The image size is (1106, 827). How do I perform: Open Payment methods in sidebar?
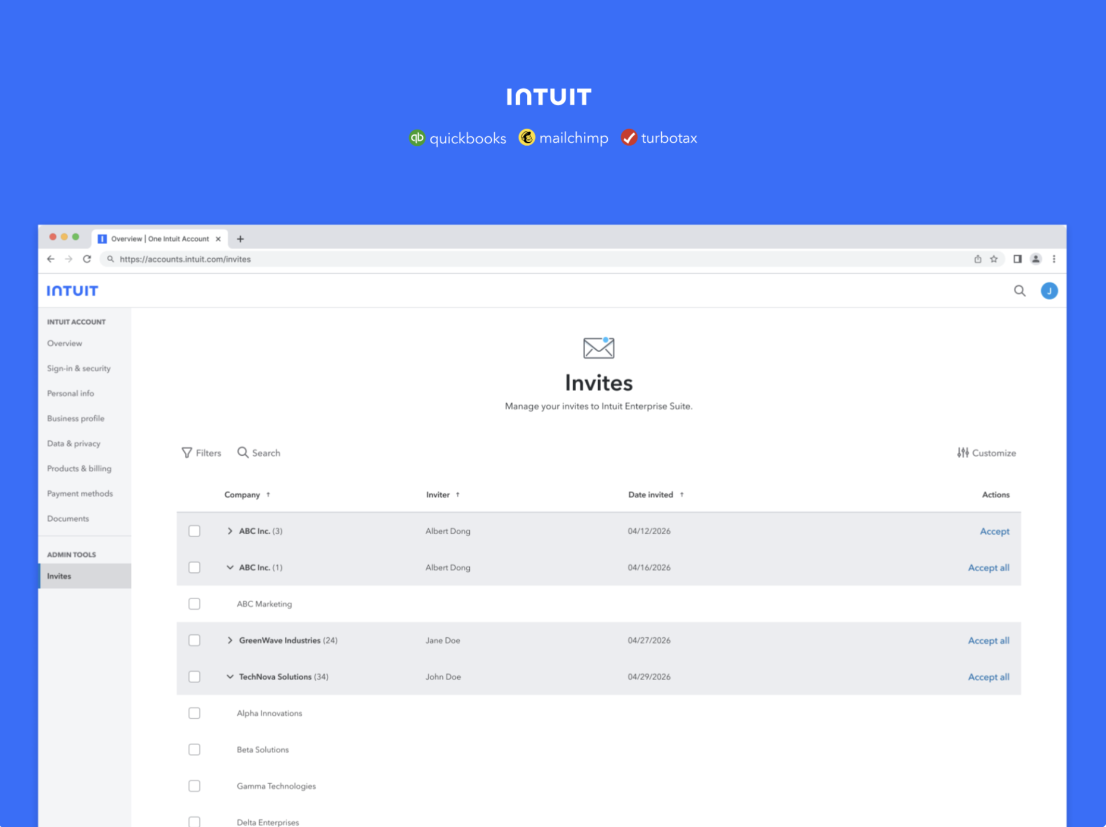click(x=80, y=493)
